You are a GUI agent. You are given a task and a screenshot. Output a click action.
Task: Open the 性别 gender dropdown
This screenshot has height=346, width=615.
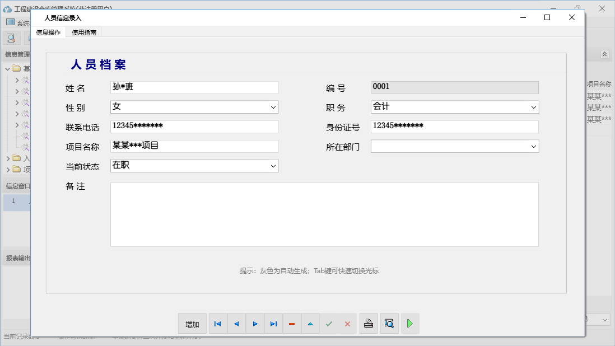pyautogui.click(x=273, y=107)
